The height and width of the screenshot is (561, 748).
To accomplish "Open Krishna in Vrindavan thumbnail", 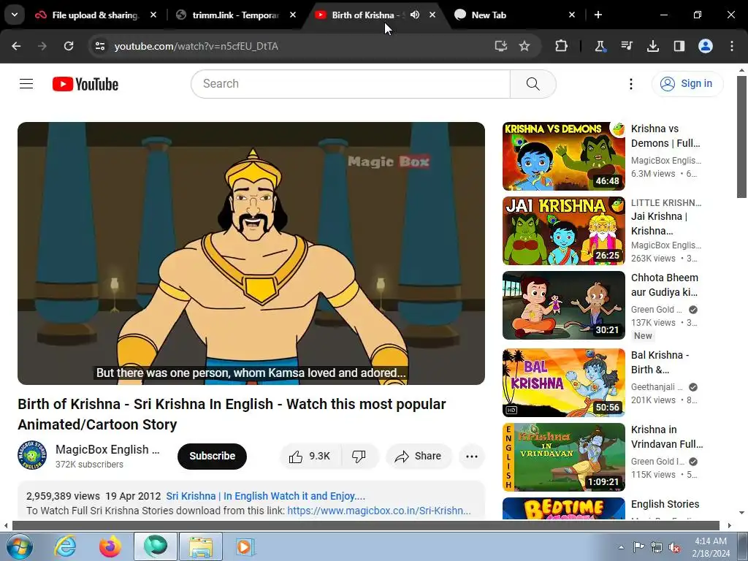I will coord(563,457).
